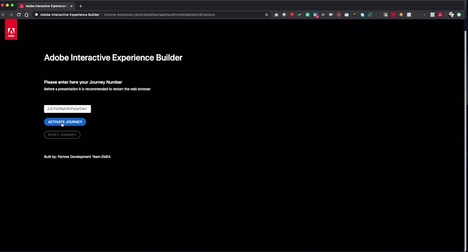Click the camera extension icon
This screenshot has width=468, height=252.
[x=277, y=14]
